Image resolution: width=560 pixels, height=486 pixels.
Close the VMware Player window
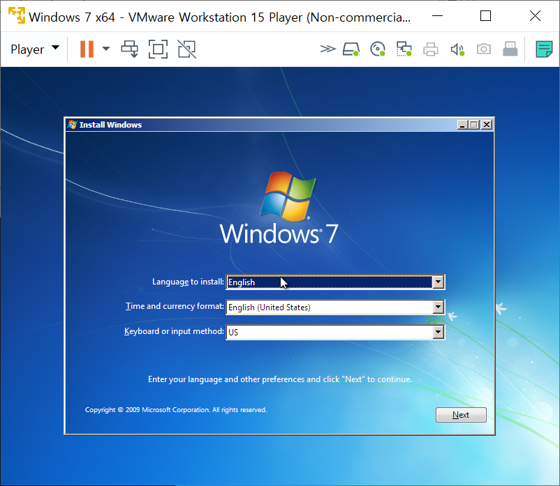pyautogui.click(x=535, y=16)
